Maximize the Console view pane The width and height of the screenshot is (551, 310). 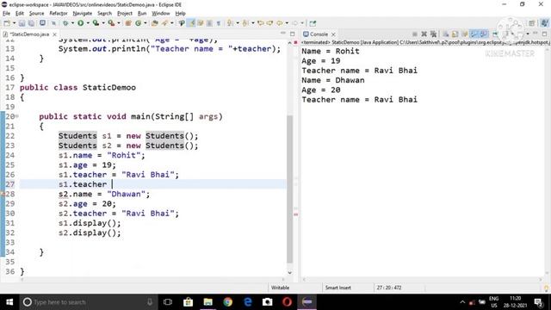pyautogui.click(x=544, y=34)
